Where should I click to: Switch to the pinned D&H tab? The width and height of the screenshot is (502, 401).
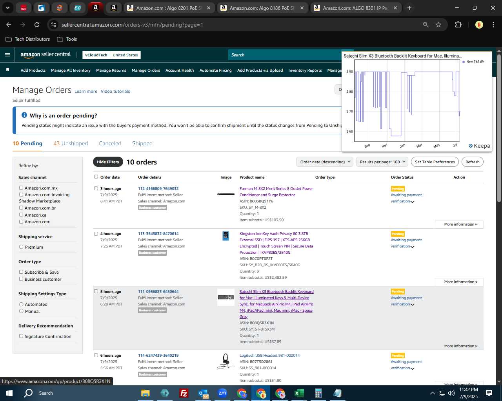pos(24,8)
